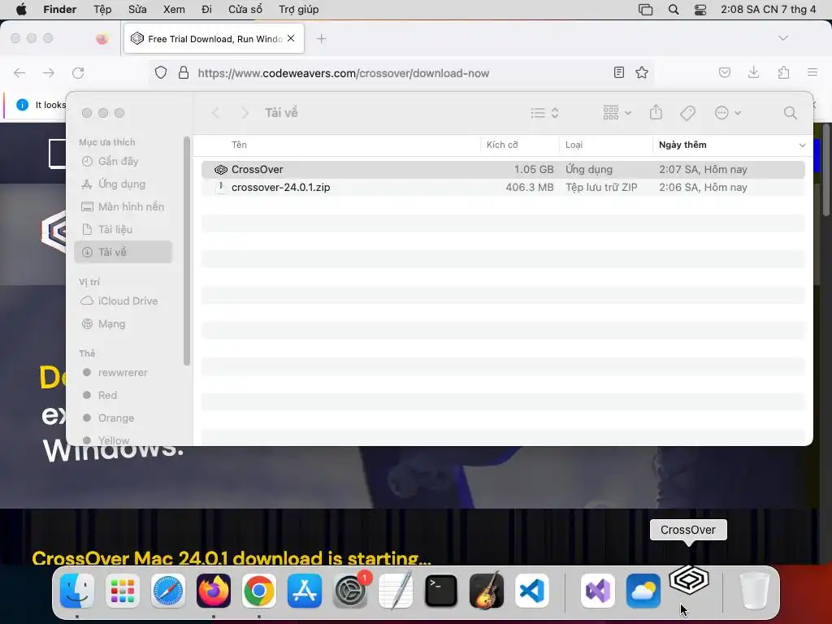Screen dimensions: 832x624
Task: Open Control Center in menu bar
Action: pyautogui.click(x=700, y=10)
